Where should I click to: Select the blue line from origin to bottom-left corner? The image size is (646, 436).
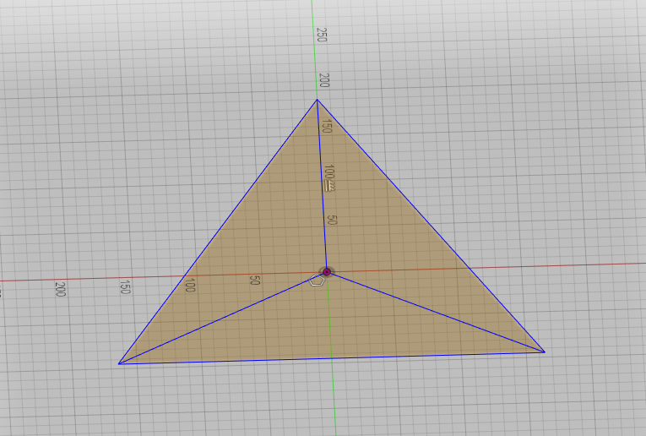pyautogui.click(x=222, y=318)
